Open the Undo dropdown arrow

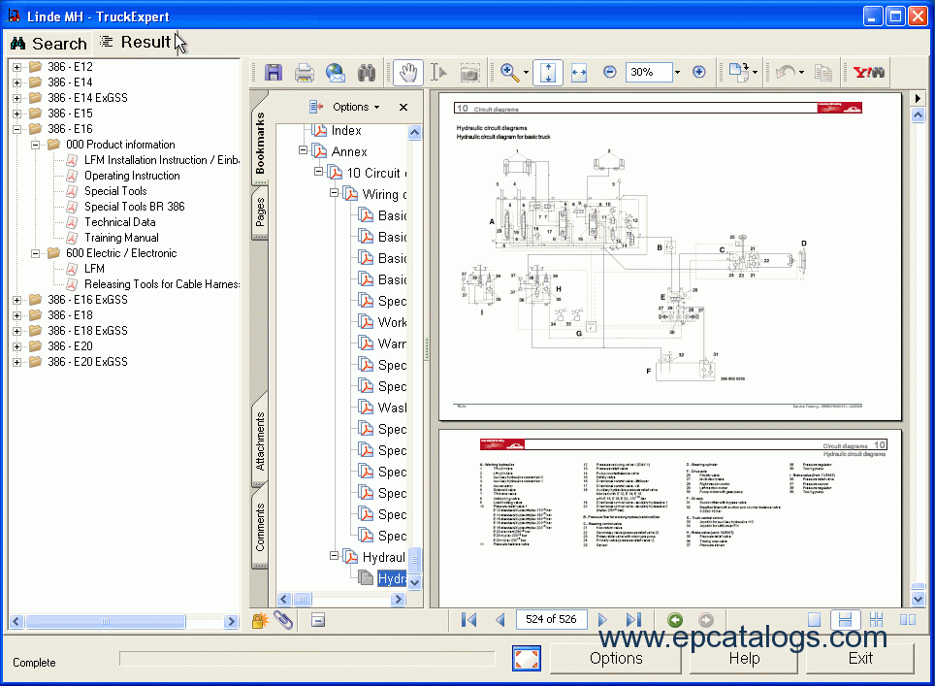coord(801,73)
